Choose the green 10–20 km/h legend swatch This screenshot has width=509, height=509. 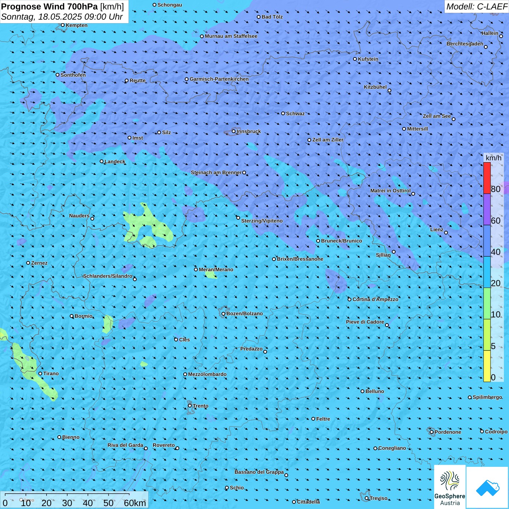(x=487, y=303)
